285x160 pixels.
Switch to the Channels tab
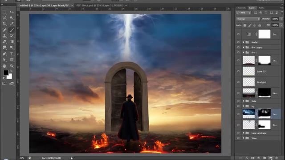241,8
